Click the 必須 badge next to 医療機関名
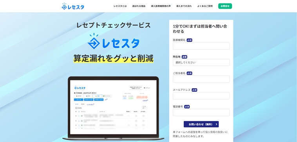Image resolution: width=297 pixels, height=142 pixels. click(x=189, y=40)
